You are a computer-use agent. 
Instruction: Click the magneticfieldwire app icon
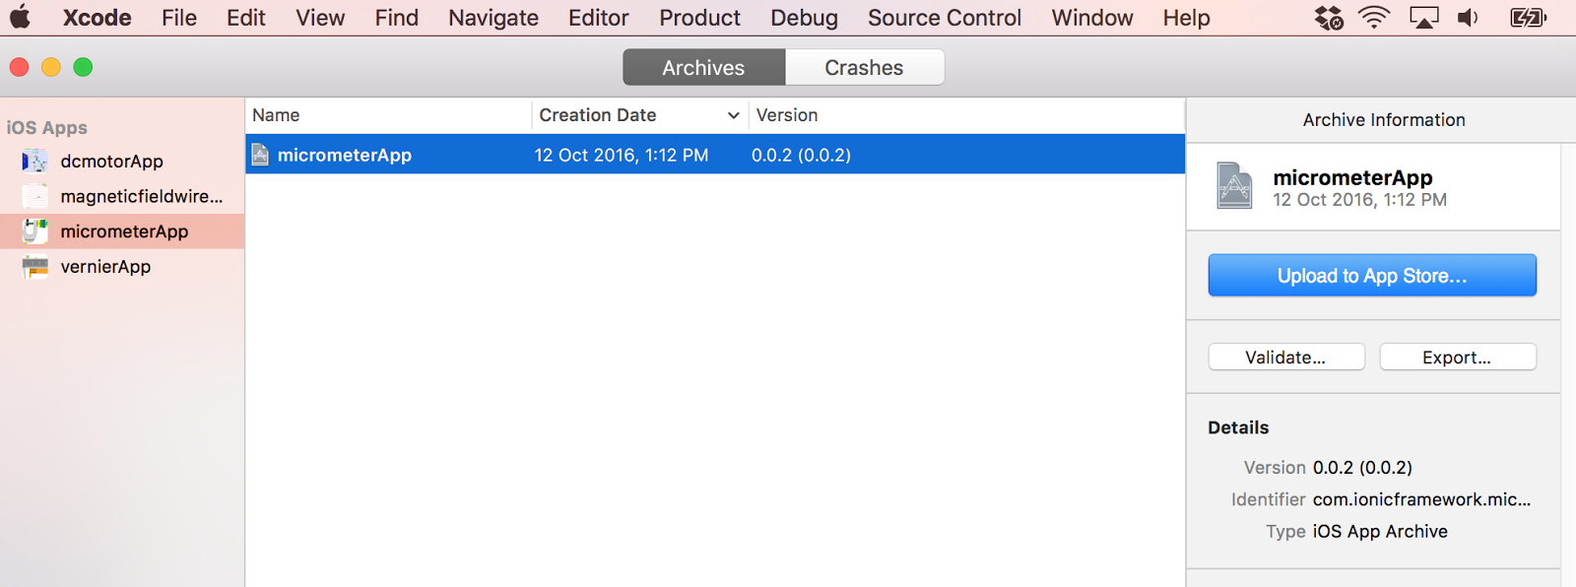click(34, 197)
